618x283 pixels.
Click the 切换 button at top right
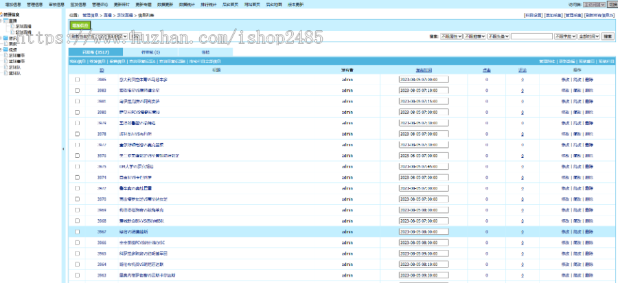tap(612, 5)
